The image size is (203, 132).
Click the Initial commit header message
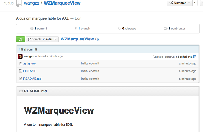(28, 49)
